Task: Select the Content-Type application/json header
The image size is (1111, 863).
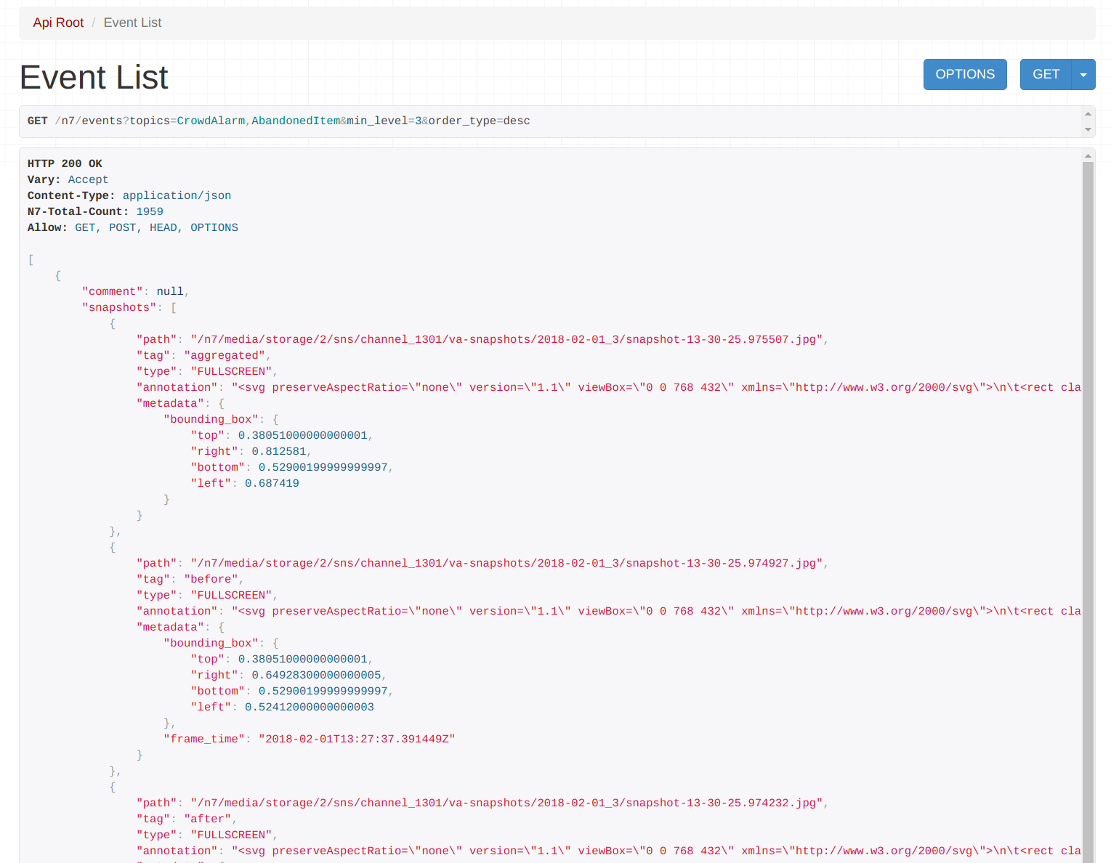Action: (129, 195)
